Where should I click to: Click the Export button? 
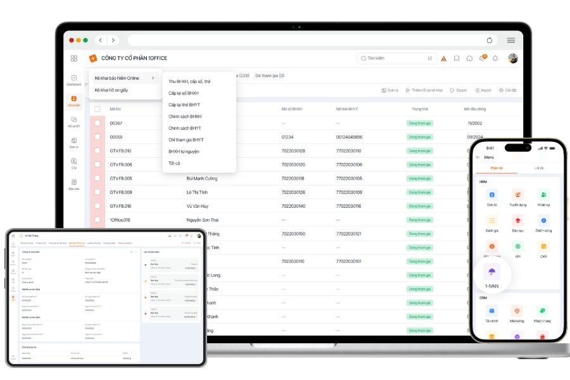pos(459,90)
